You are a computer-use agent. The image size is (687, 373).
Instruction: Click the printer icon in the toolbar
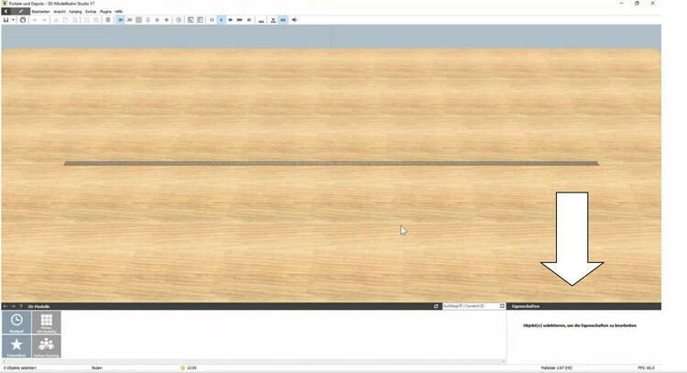(23, 20)
